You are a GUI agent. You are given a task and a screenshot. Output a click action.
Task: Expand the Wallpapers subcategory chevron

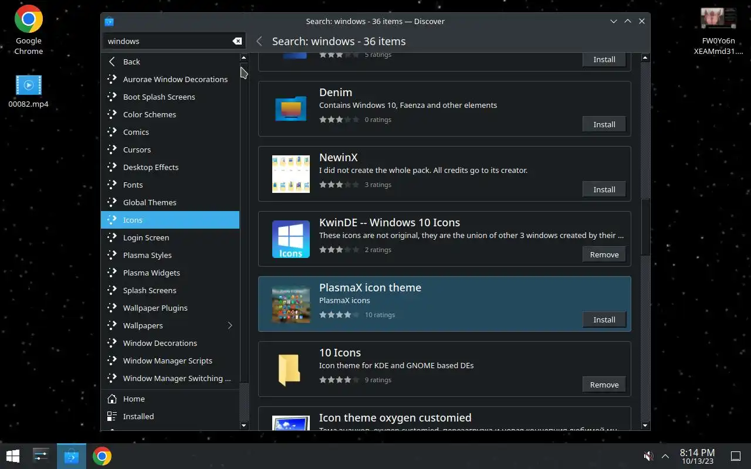pos(229,325)
